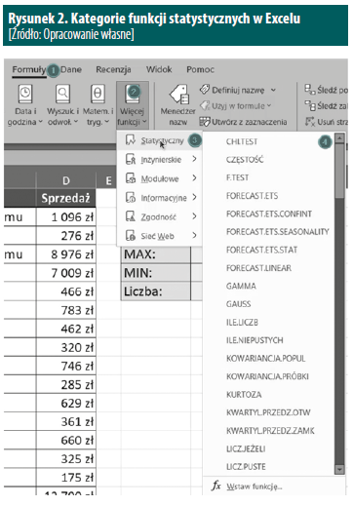Image resolution: width=353 pixels, height=506 pixels.
Task: Open the Definiuj nazwę dropdown arrow
Action: point(273,90)
